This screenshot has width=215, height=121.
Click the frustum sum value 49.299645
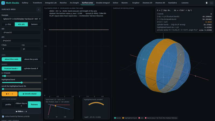pyautogui.click(x=207, y=17)
